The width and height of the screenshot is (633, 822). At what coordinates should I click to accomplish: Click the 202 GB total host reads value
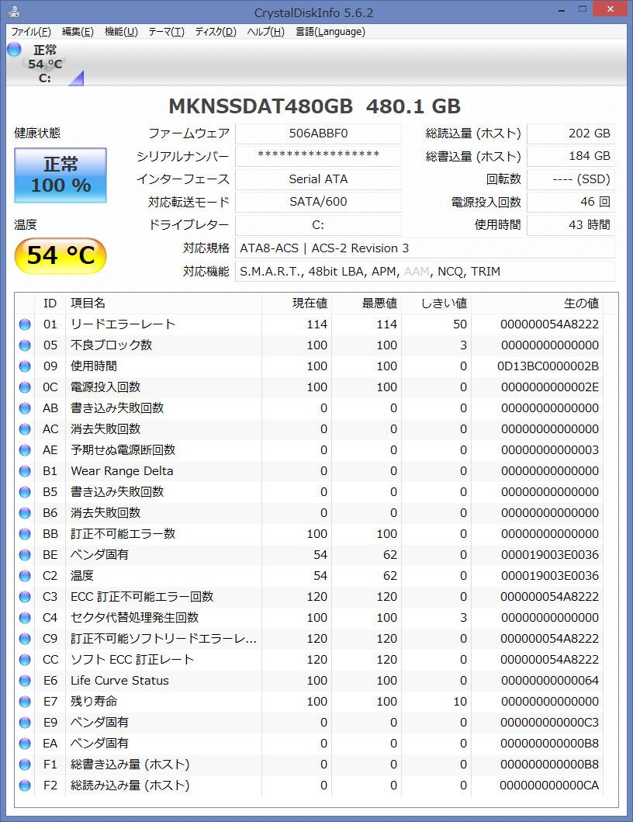pyautogui.click(x=571, y=134)
